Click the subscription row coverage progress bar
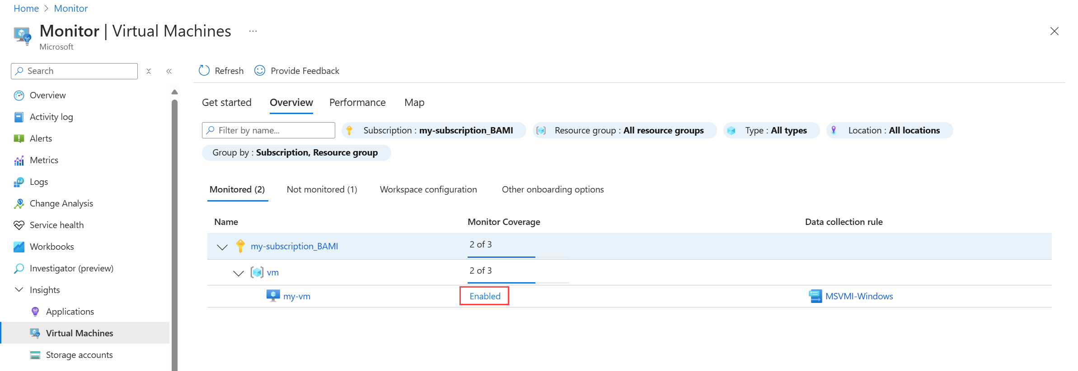Image resolution: width=1078 pixels, height=371 pixels. click(518, 257)
